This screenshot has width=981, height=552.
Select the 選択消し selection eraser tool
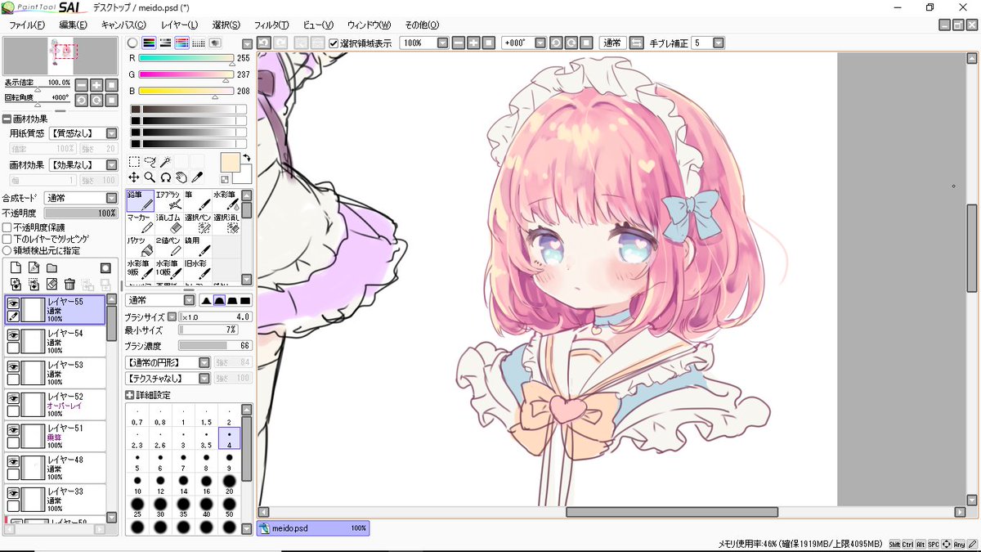[226, 224]
